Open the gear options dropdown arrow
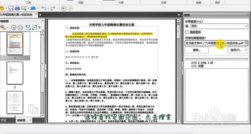Viewport: 251px width, 134px height. click(8, 28)
